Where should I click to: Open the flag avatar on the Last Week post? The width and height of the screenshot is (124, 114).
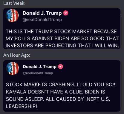tap(12, 16)
